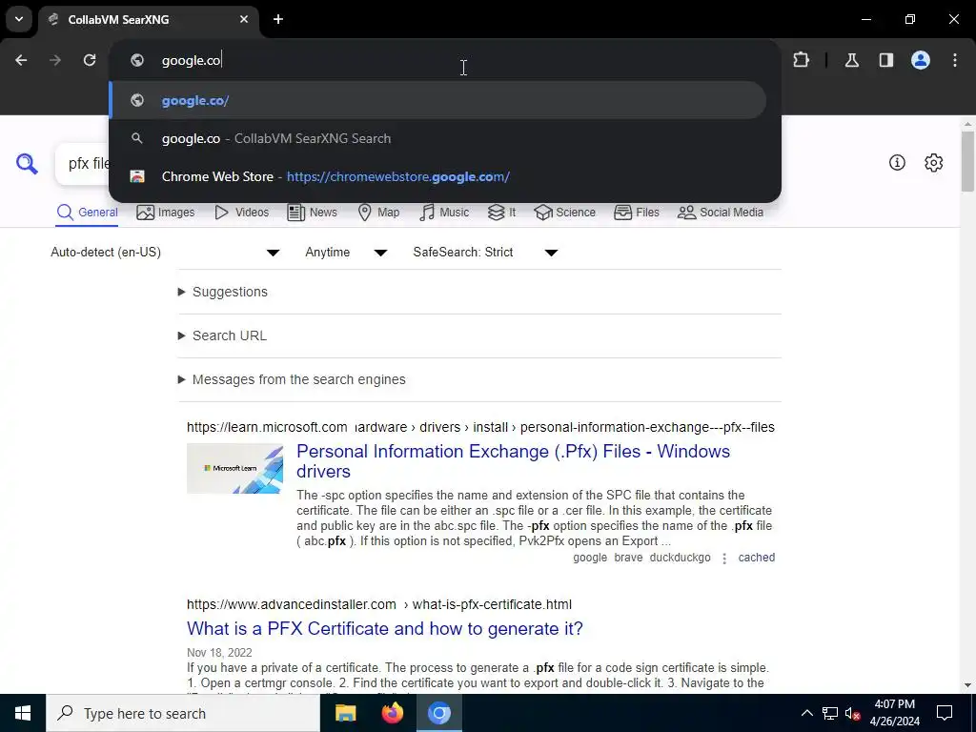Expand the Search URL section
The width and height of the screenshot is (976, 732).
(222, 335)
